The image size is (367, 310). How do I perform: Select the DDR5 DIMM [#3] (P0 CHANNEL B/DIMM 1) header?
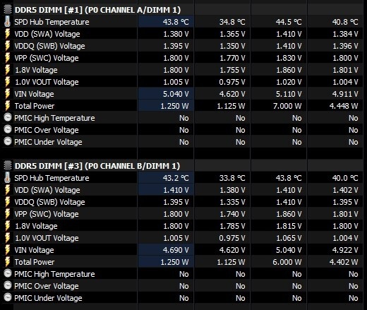coord(97,166)
